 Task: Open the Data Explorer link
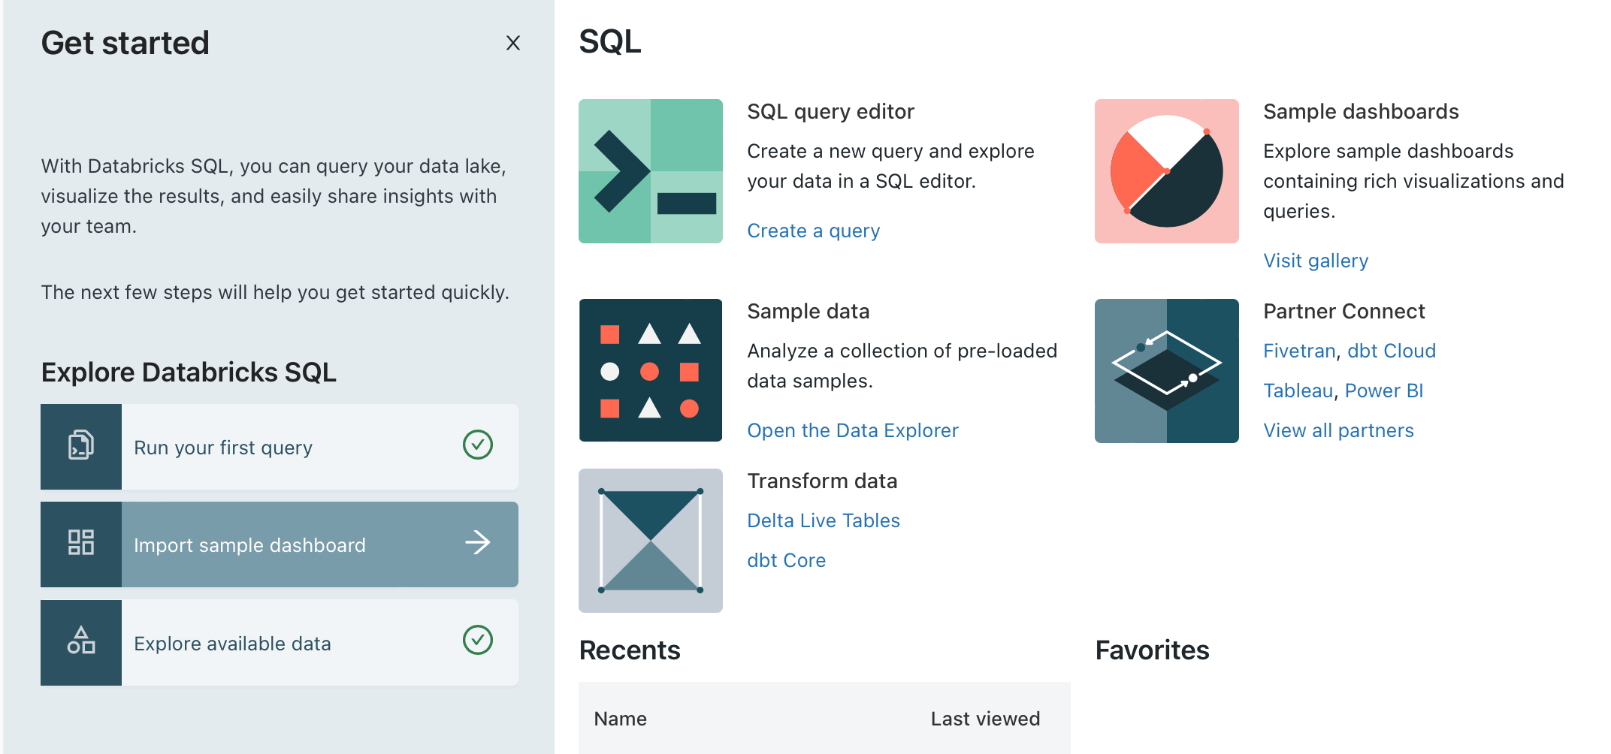[852, 430]
